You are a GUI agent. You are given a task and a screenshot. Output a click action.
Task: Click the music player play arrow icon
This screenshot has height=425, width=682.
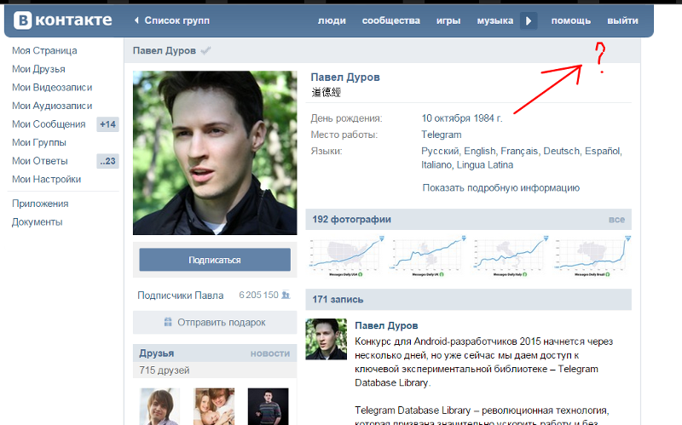pyautogui.click(x=529, y=20)
